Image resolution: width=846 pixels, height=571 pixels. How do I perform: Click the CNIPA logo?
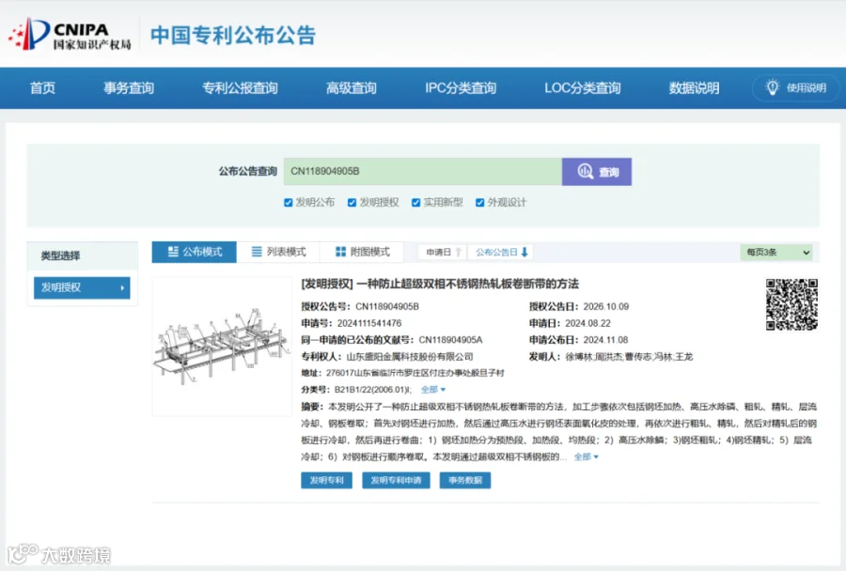70,35
